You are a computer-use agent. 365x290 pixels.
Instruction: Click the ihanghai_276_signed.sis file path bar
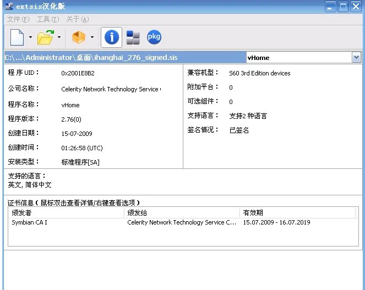tap(124, 57)
